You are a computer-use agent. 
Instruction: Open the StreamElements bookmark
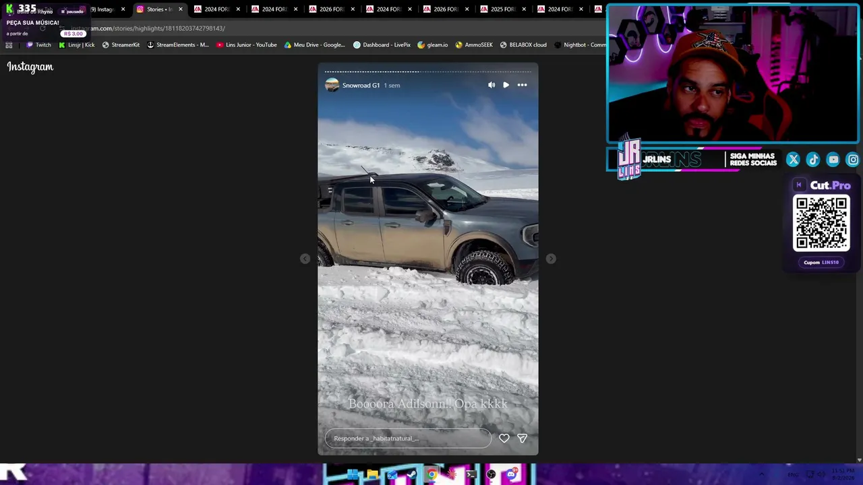coord(177,45)
